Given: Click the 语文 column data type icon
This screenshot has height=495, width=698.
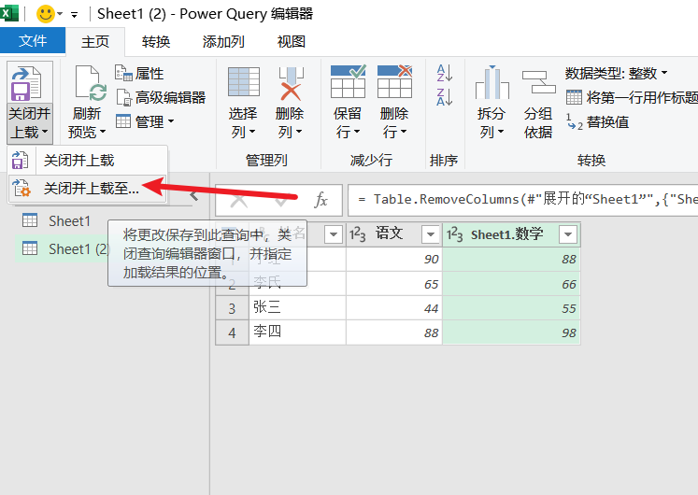Looking at the screenshot, I should click(358, 234).
